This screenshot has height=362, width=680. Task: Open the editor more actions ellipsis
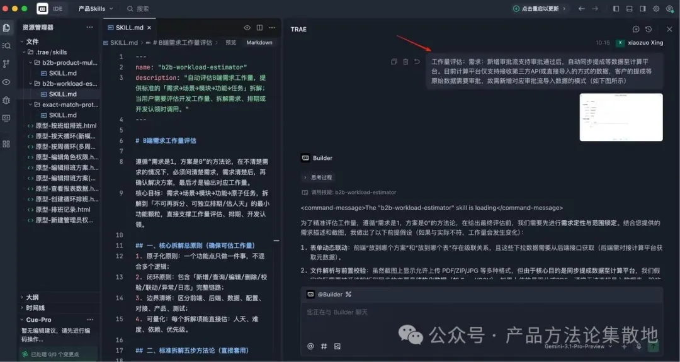tap(272, 28)
